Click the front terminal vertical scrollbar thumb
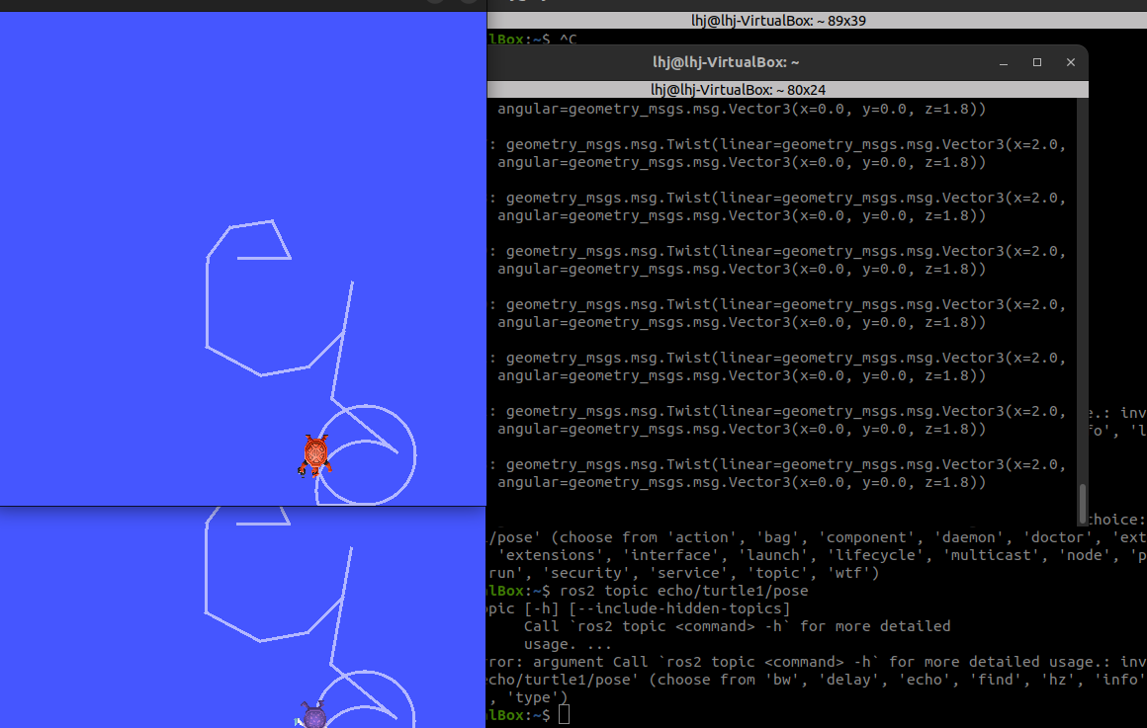1147x728 pixels. 1082,503
